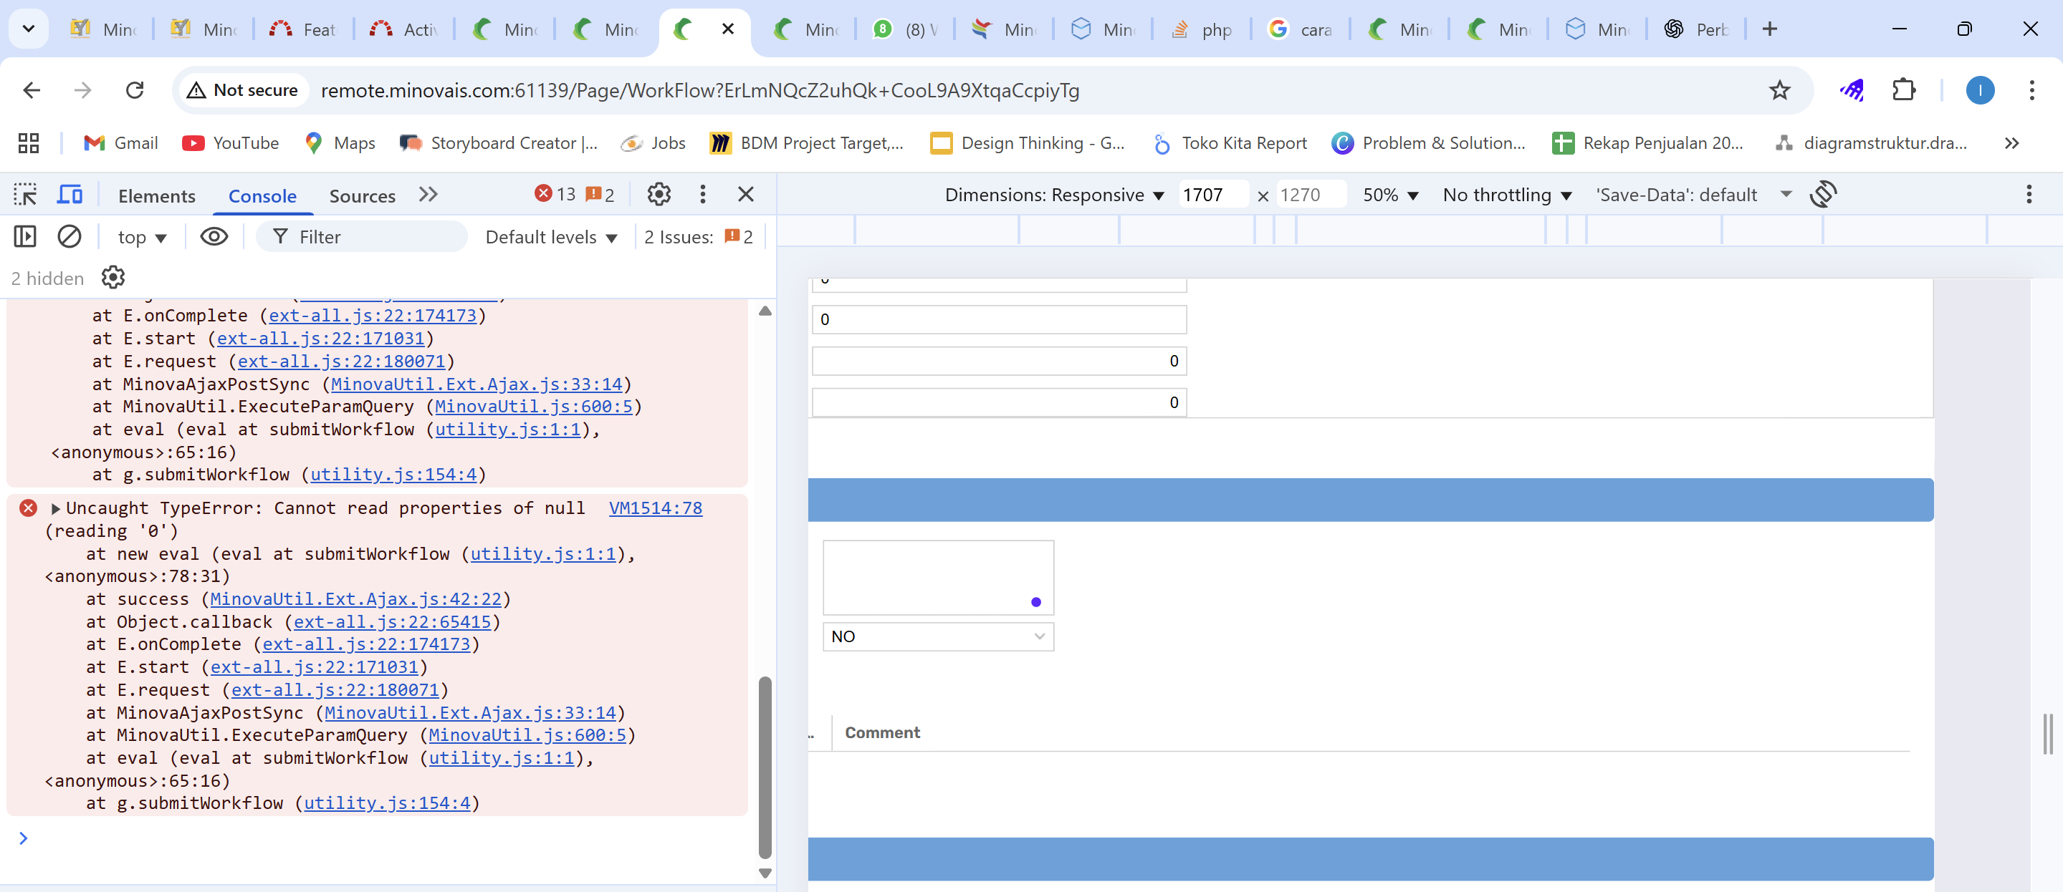The image size is (2063, 892).
Task: Open the ext-all.js:22:65415 link
Action: 393,621
